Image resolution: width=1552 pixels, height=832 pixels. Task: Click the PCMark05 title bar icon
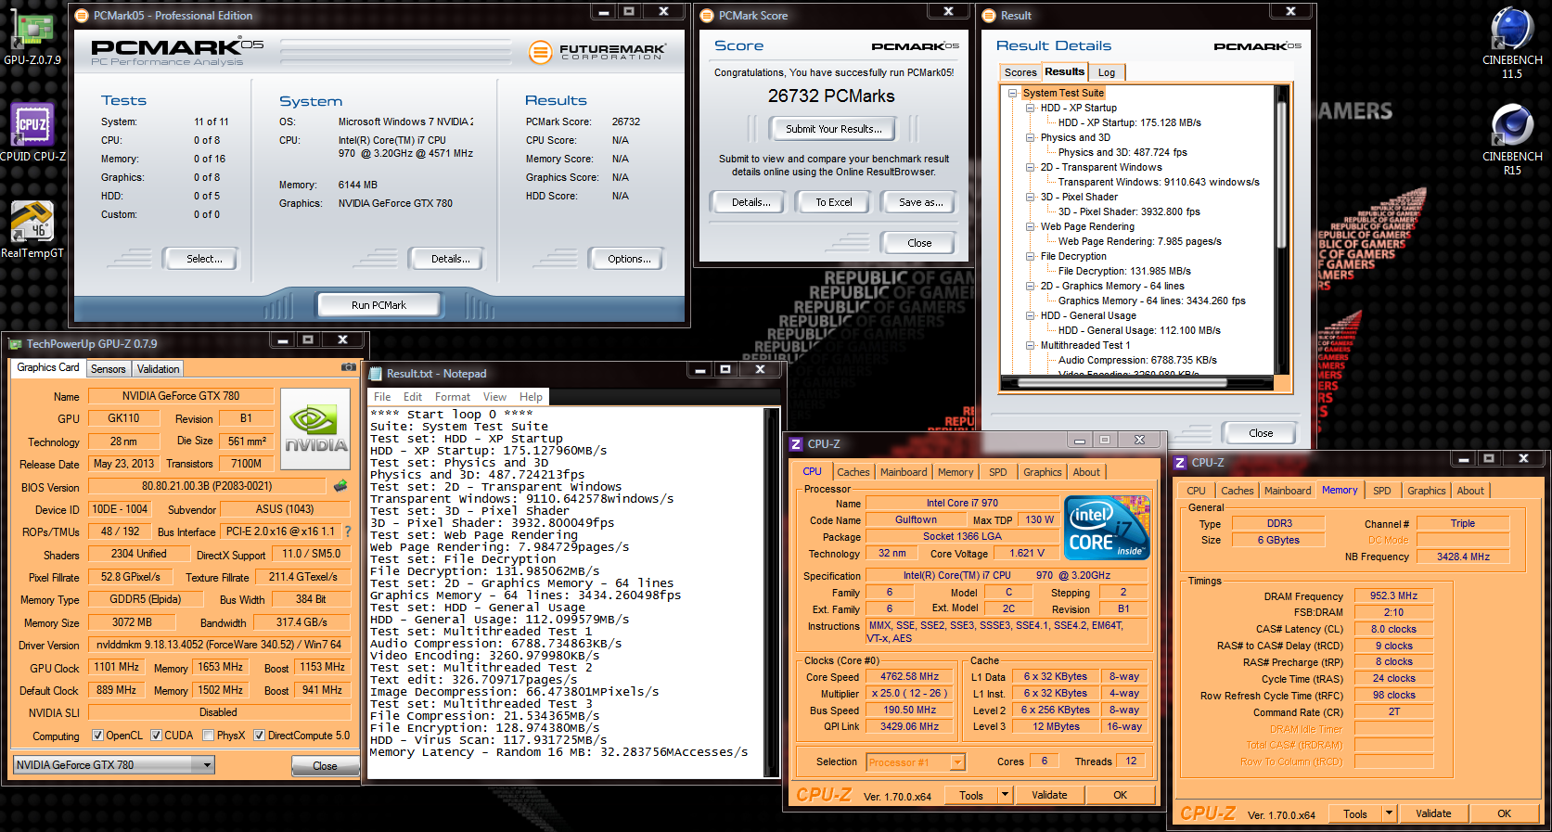82,15
